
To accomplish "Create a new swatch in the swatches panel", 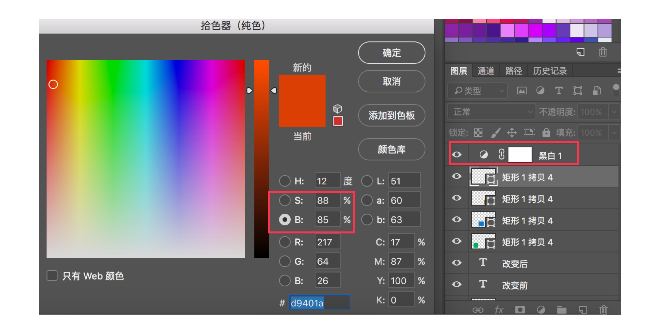I will pos(581,52).
